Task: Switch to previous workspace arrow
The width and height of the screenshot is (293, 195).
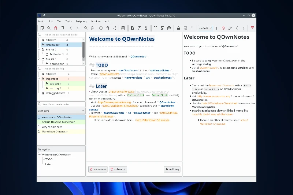Action: click(x=237, y=28)
